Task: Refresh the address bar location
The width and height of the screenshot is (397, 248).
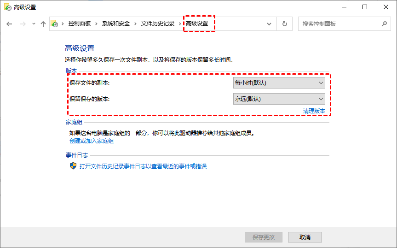Action: tap(285, 24)
